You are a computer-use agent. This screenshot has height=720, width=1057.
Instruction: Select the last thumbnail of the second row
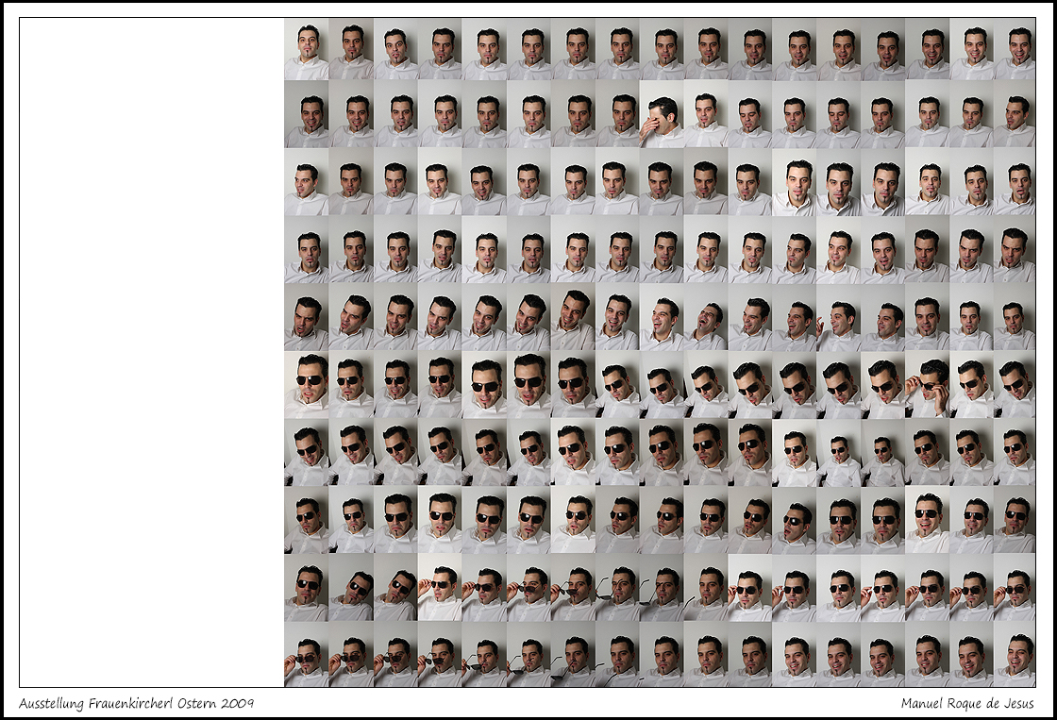(1015, 120)
